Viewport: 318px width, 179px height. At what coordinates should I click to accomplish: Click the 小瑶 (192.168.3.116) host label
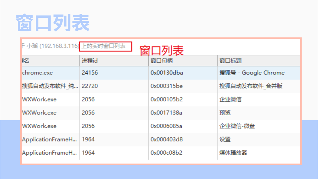click(53, 46)
